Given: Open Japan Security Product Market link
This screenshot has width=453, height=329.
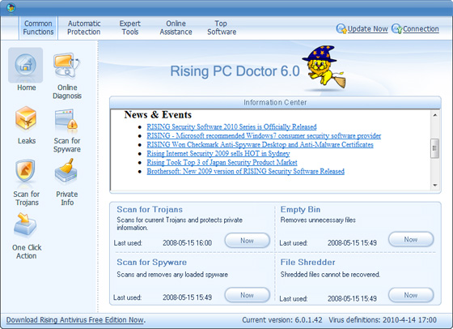Looking at the screenshot, I should [x=222, y=162].
